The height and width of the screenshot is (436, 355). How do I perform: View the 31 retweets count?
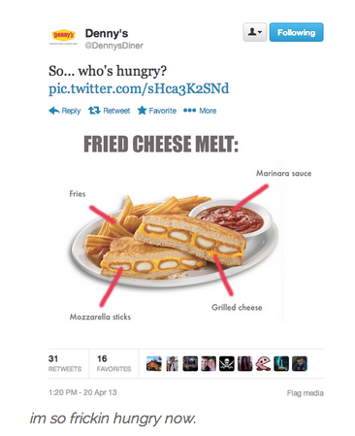click(x=65, y=363)
